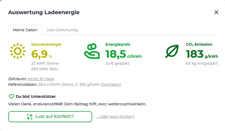The image size is (225, 131).
Task: Click the green leaf CO₂ icon
Action: (172, 51)
